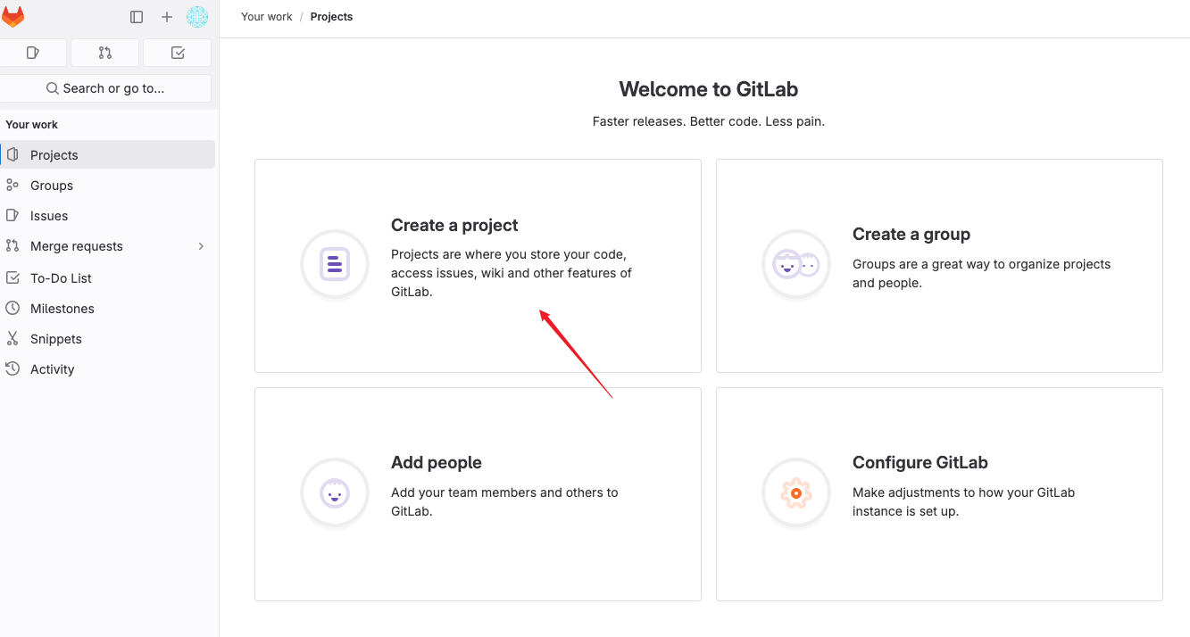This screenshot has height=637, width=1190.
Task: Click the Milestones clock icon
Action: [12, 309]
